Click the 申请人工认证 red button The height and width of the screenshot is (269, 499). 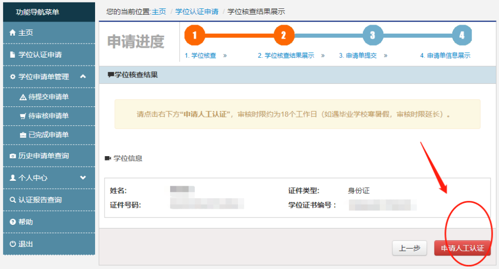pos(462,248)
